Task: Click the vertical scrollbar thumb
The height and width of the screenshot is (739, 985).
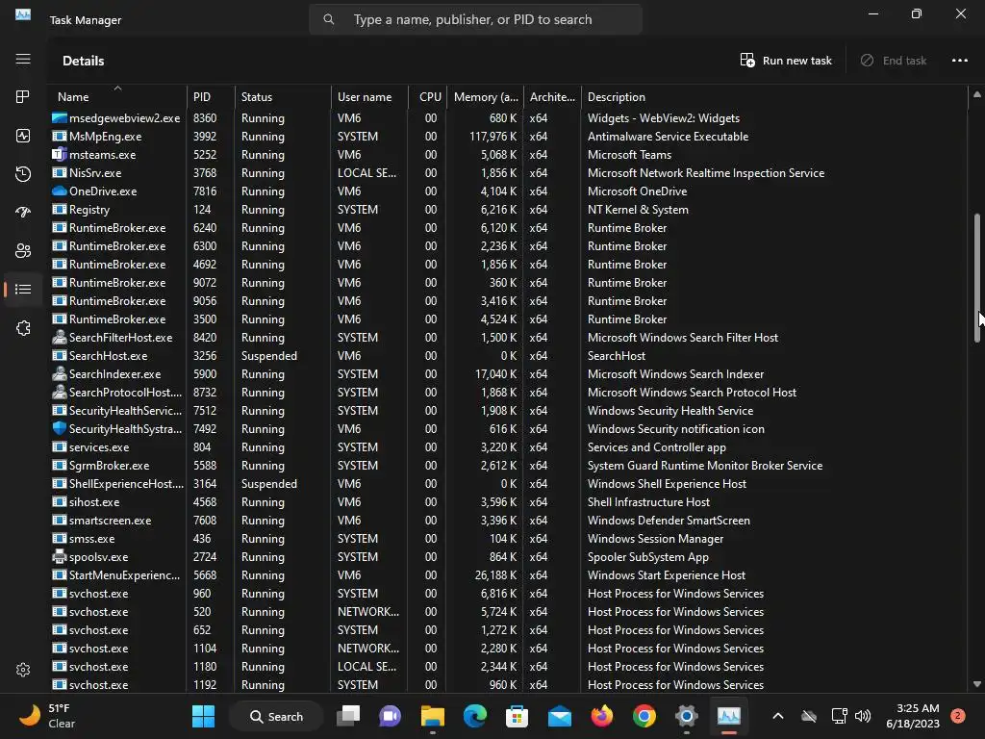Action: (x=977, y=278)
